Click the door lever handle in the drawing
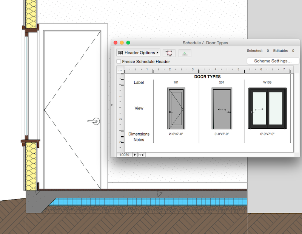Screen dimensions: 302x234 [93, 121]
